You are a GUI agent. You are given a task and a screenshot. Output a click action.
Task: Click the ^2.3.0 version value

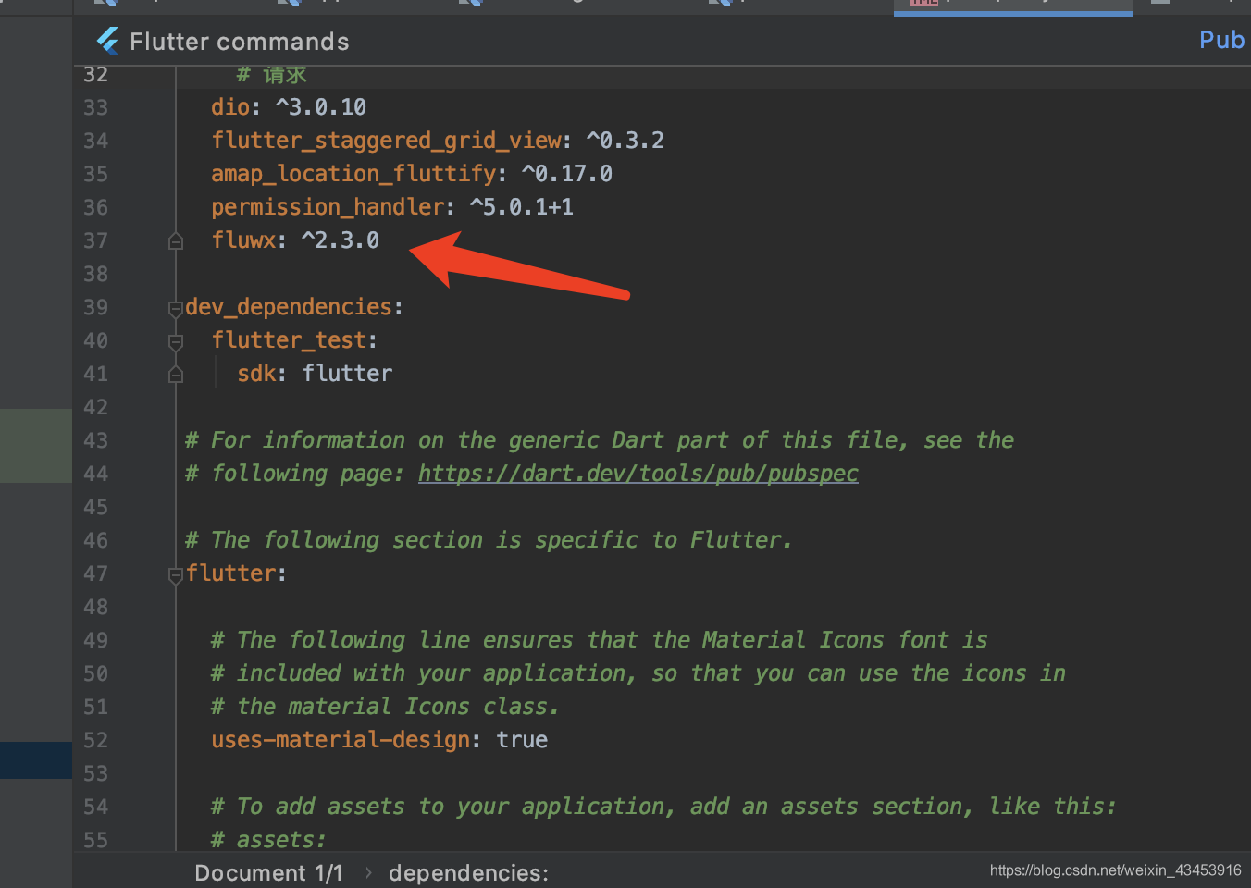point(341,240)
